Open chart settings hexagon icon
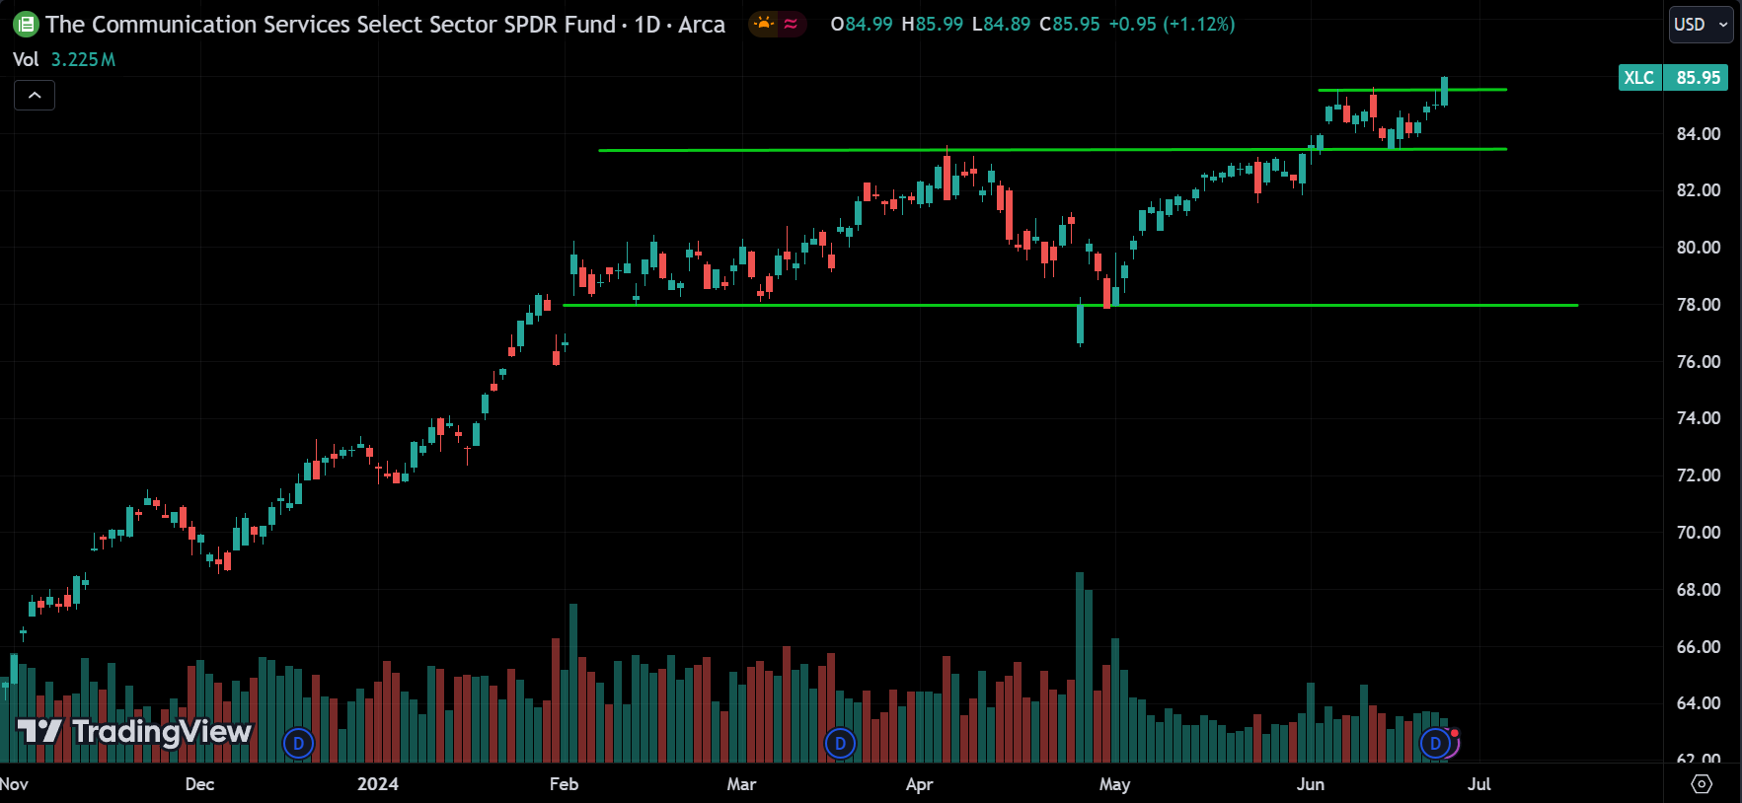Viewport: 1742px width, 803px height. (1702, 783)
